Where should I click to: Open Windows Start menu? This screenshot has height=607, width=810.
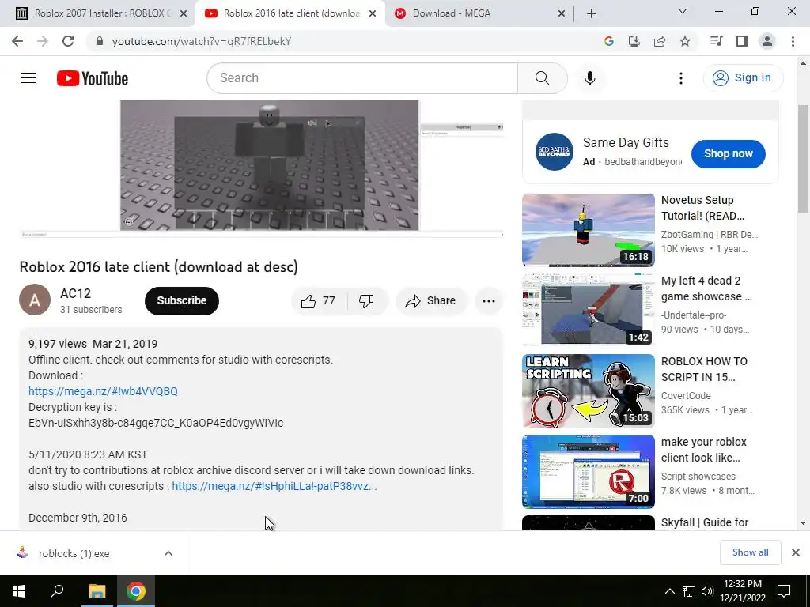tap(19, 591)
